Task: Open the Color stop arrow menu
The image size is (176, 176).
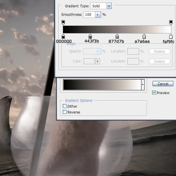Action: point(98,61)
